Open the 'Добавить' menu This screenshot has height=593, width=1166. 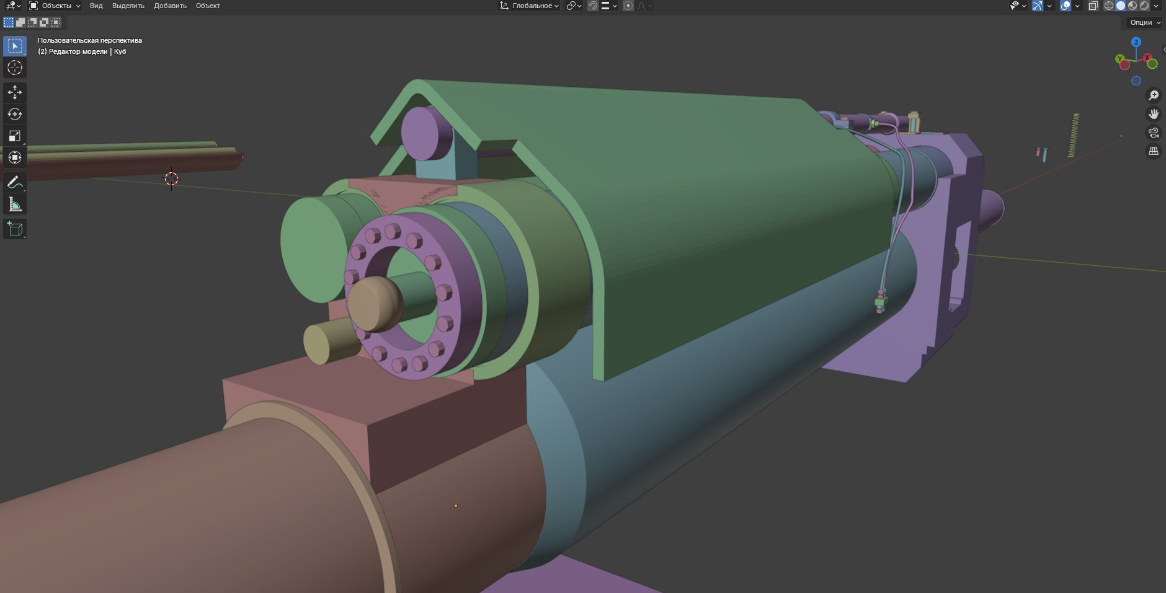[x=170, y=6]
